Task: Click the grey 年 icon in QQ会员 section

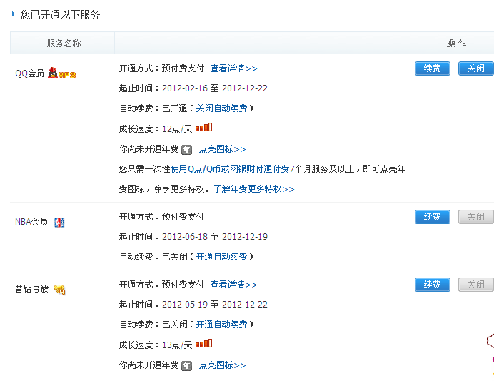Action: tap(186, 150)
